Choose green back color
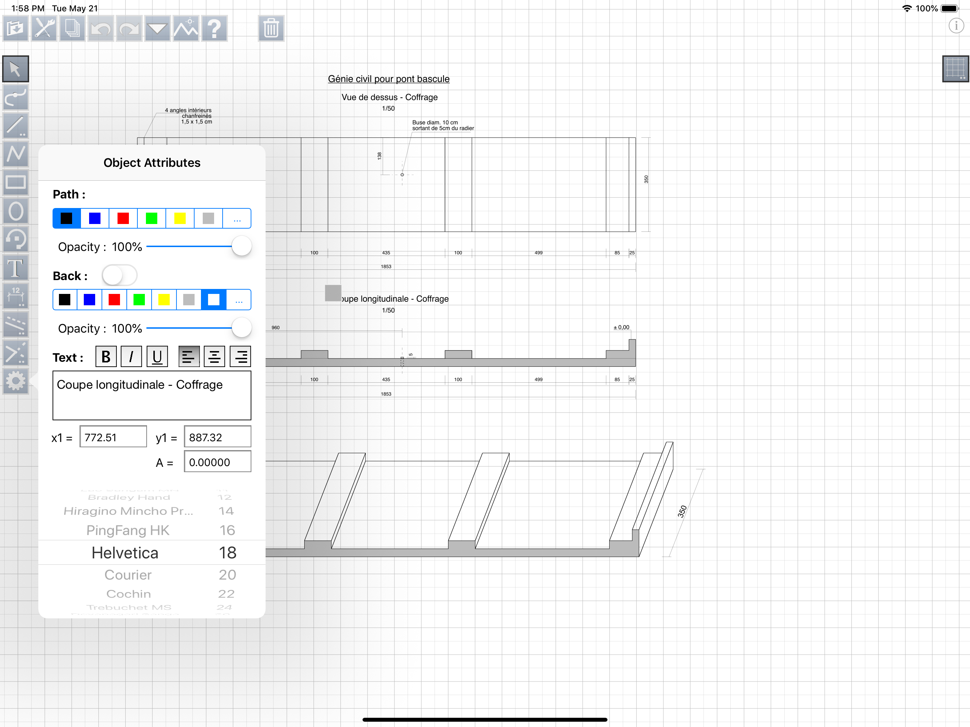970x727 pixels. [139, 300]
